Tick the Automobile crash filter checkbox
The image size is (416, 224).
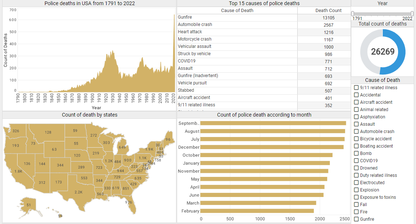[356, 132]
